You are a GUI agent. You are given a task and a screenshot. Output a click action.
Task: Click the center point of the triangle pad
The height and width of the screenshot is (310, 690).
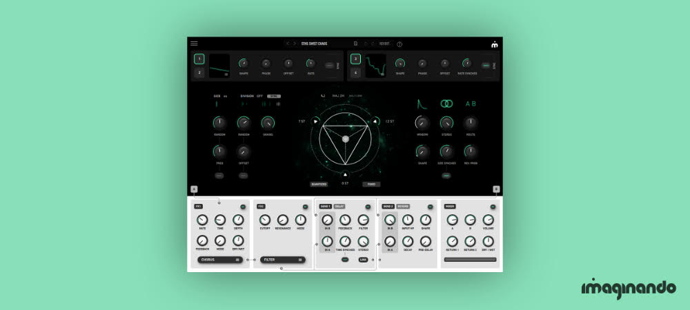346,138
